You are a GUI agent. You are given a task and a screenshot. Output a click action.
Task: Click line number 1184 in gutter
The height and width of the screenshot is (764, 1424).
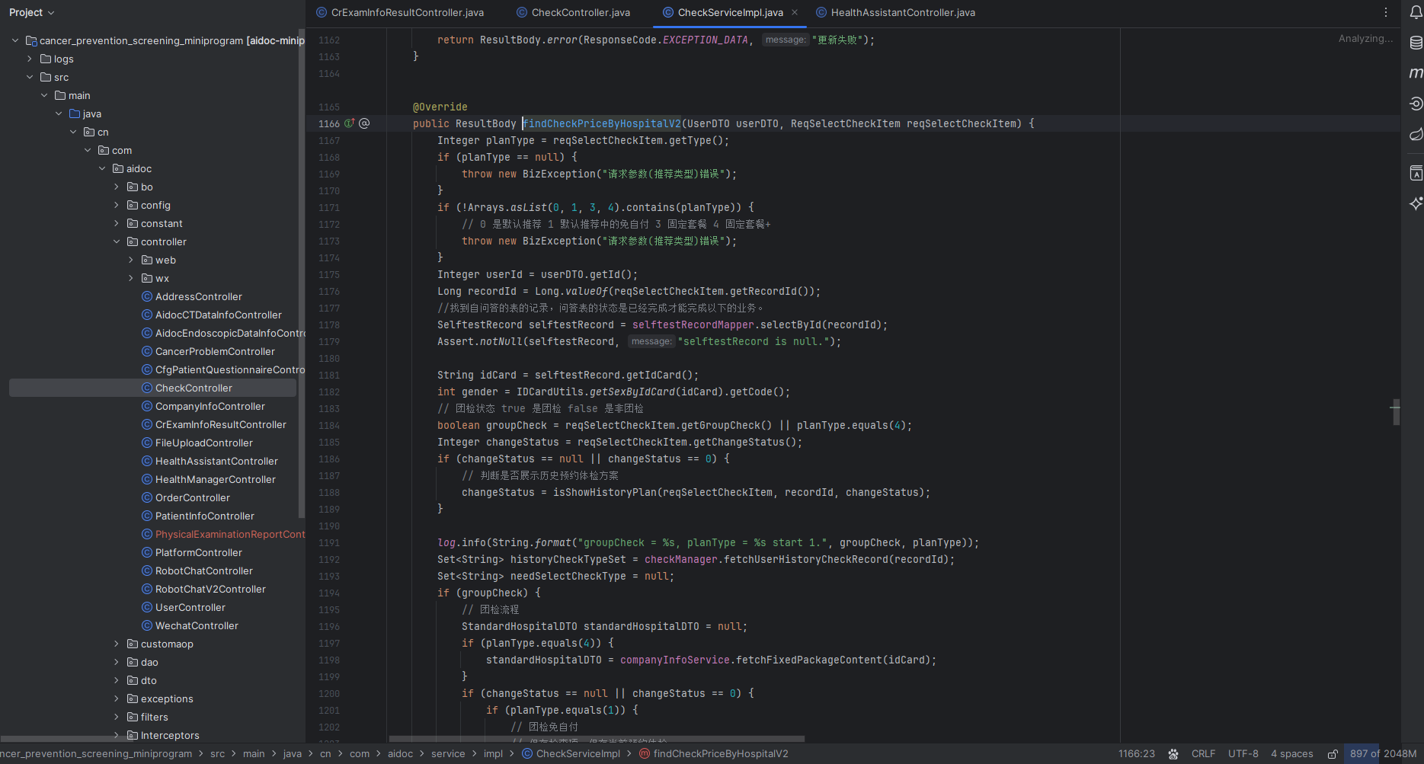329,426
